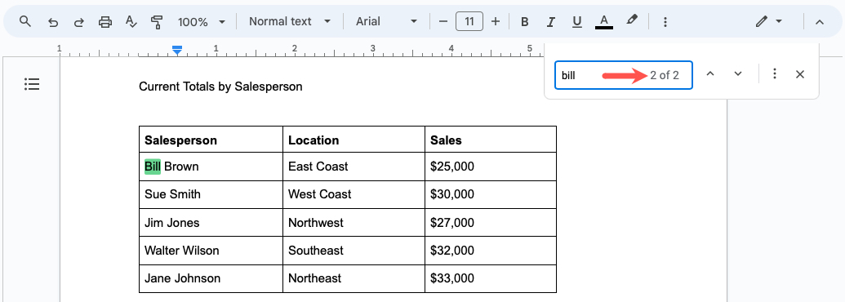This screenshot has width=845, height=302.
Task: Click the 'Salesperson' header cell
Action: point(211,140)
